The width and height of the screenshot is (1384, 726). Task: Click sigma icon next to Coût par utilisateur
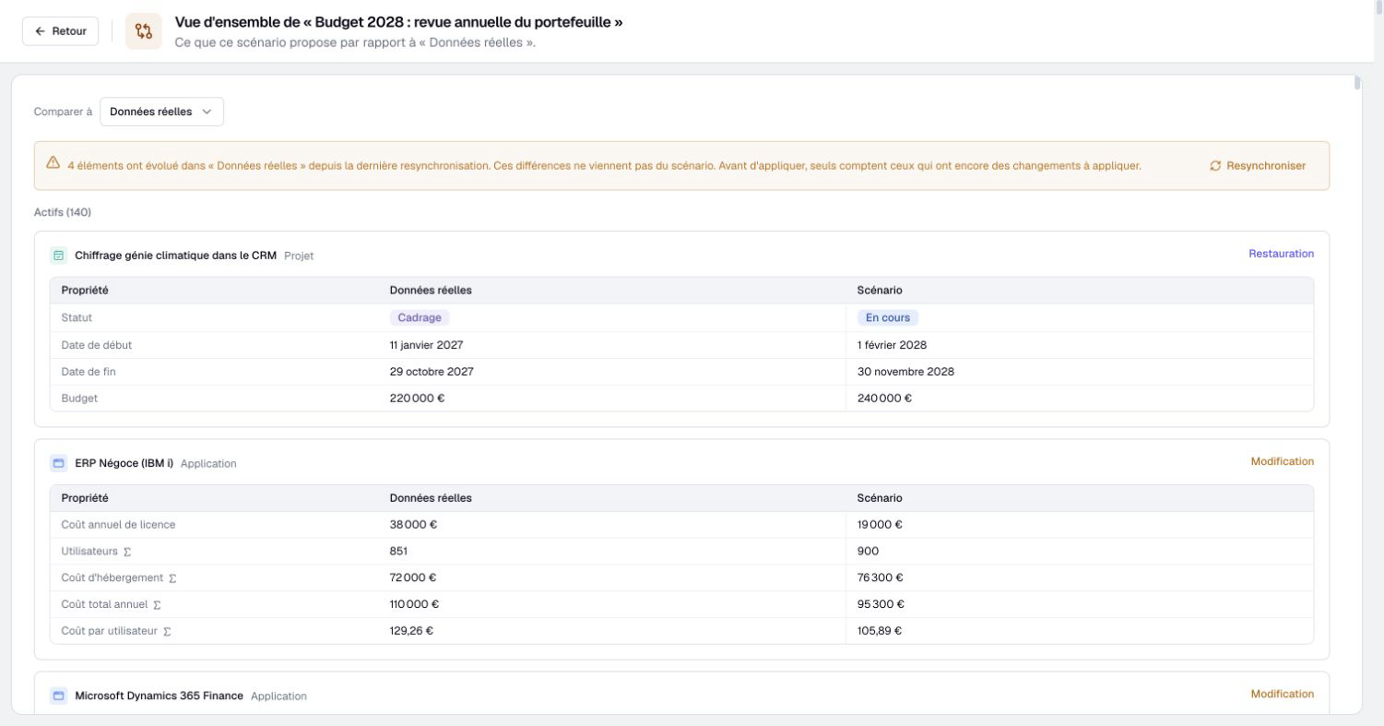coord(167,632)
